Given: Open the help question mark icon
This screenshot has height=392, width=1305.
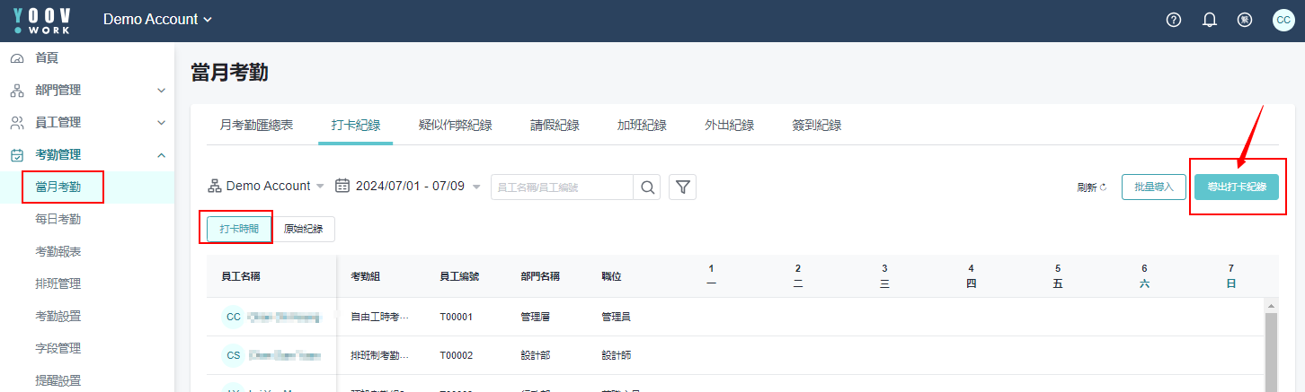Looking at the screenshot, I should coord(1174,20).
